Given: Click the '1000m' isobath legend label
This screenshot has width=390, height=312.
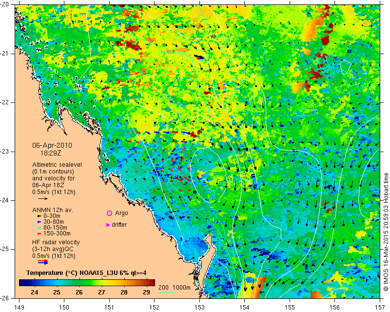Looking at the screenshot, I should click(x=181, y=288).
